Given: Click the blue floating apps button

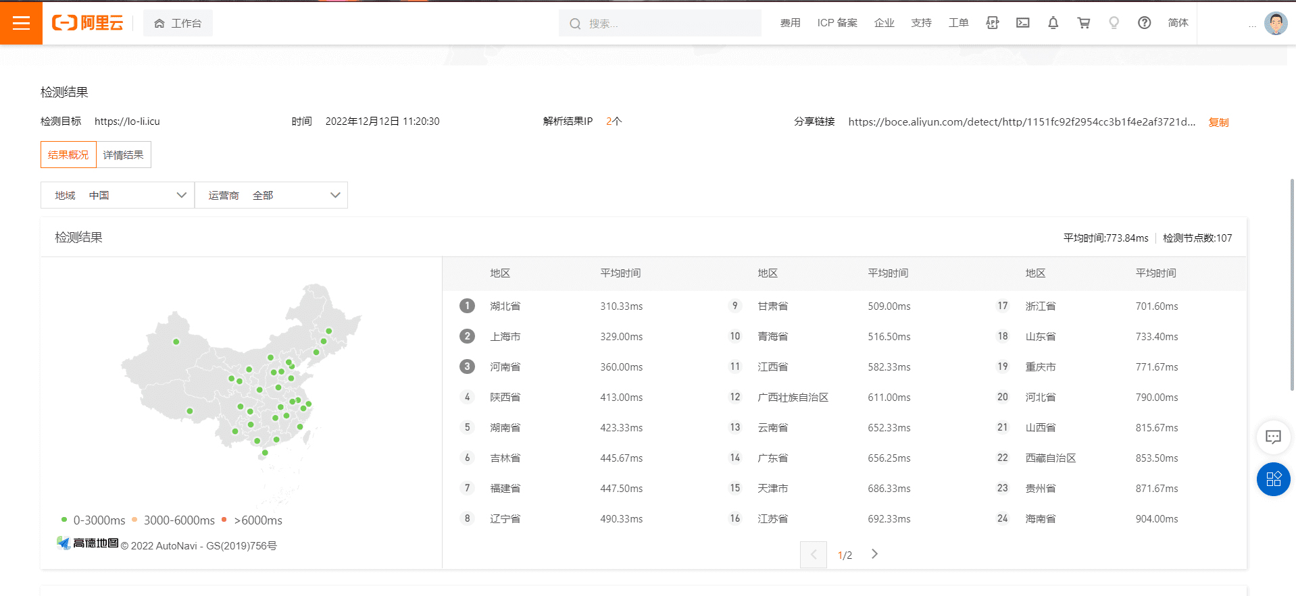Looking at the screenshot, I should 1273,479.
